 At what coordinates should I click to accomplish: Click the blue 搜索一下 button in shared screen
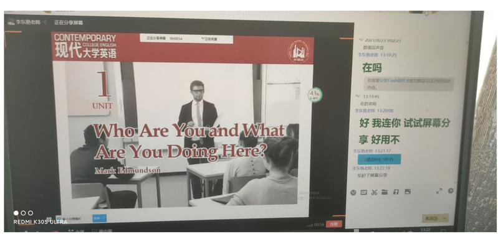point(100,218)
